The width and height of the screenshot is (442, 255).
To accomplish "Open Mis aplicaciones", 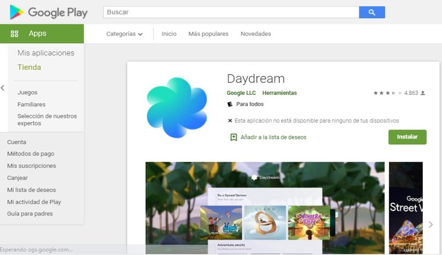I will coord(46,53).
